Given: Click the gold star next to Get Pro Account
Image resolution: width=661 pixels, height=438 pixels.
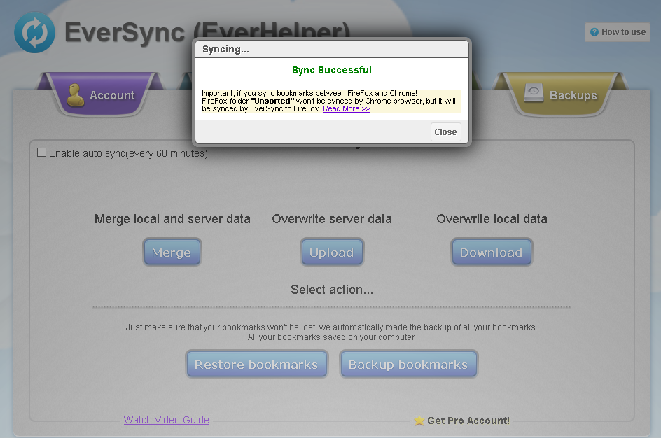Looking at the screenshot, I should [419, 421].
